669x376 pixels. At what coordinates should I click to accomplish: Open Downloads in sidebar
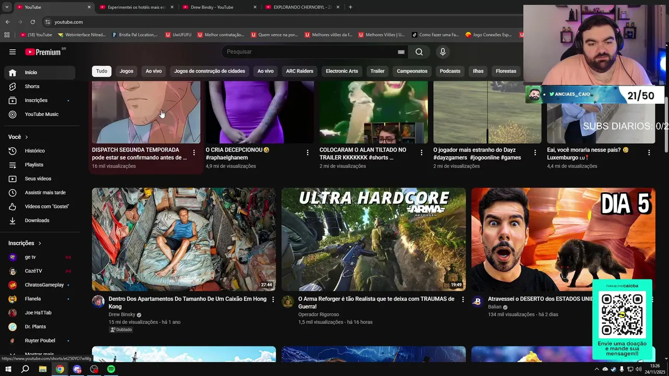[40, 220]
